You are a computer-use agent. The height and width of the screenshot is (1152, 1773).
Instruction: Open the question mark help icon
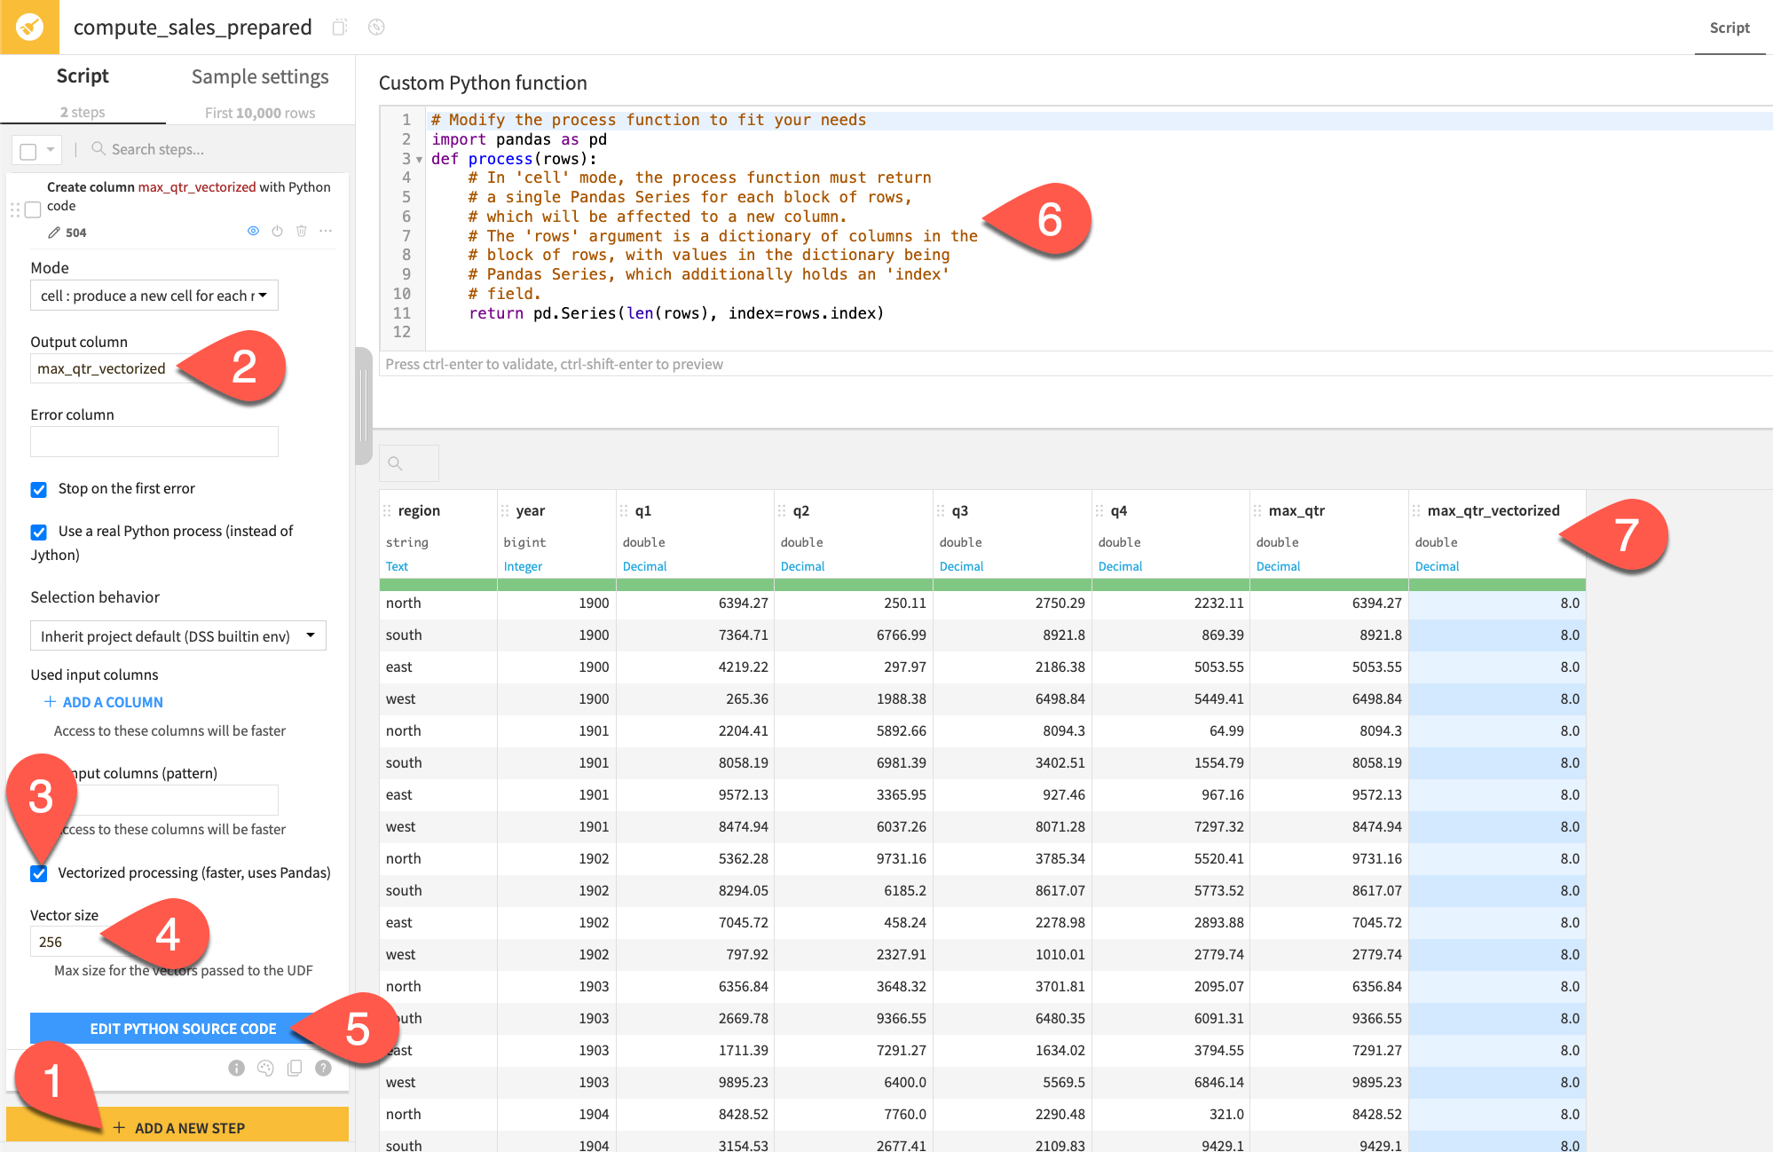[323, 1068]
